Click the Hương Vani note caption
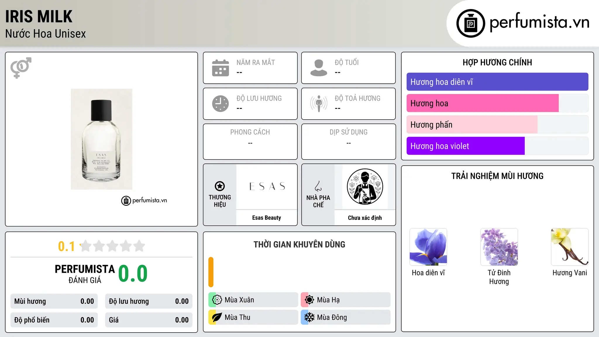Screen dimensions: 599x337 570,273
